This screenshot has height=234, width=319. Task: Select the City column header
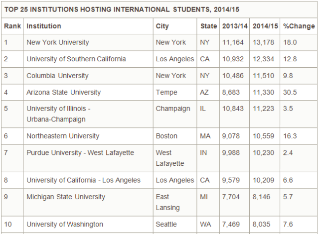(162, 26)
